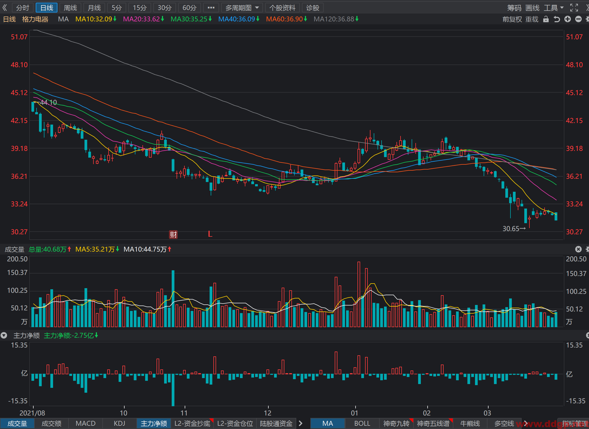The height and width of the screenshot is (429, 589).
Task: Open the 工具 dropdown menu
Action: click(x=554, y=8)
